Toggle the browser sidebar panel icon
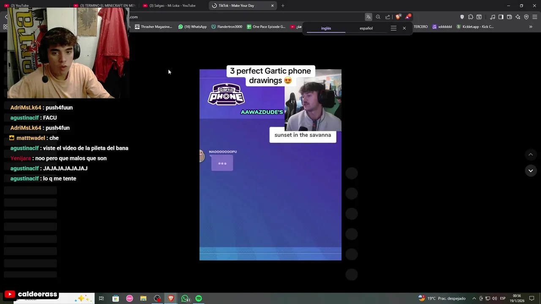The height and width of the screenshot is (304, 541). click(x=501, y=17)
